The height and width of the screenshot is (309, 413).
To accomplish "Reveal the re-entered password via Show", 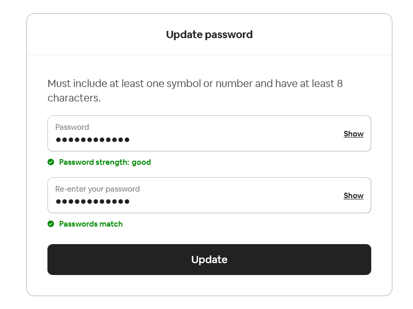I will coord(354,195).
